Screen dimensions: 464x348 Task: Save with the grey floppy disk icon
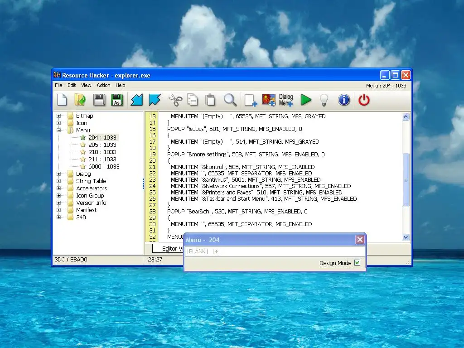pos(99,100)
